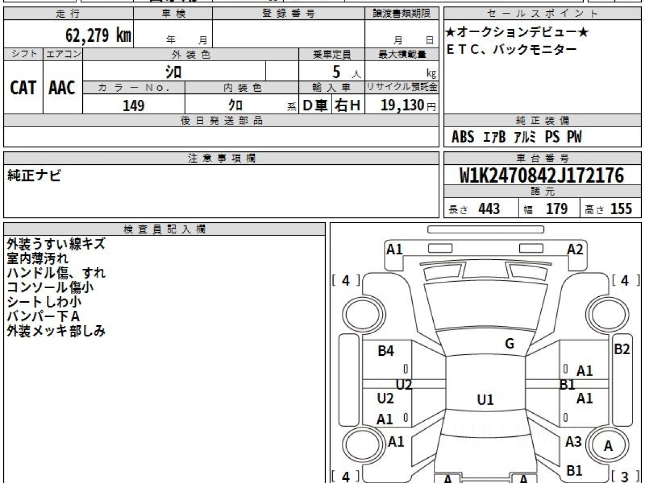Click the 譲渡書類期限 header
645x483 pixels.
click(402, 14)
